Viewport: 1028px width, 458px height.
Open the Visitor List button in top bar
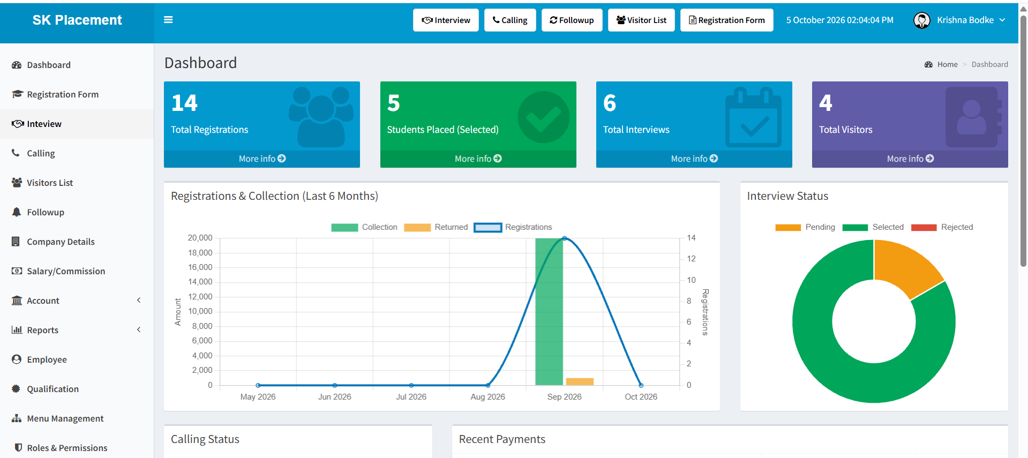(x=641, y=20)
